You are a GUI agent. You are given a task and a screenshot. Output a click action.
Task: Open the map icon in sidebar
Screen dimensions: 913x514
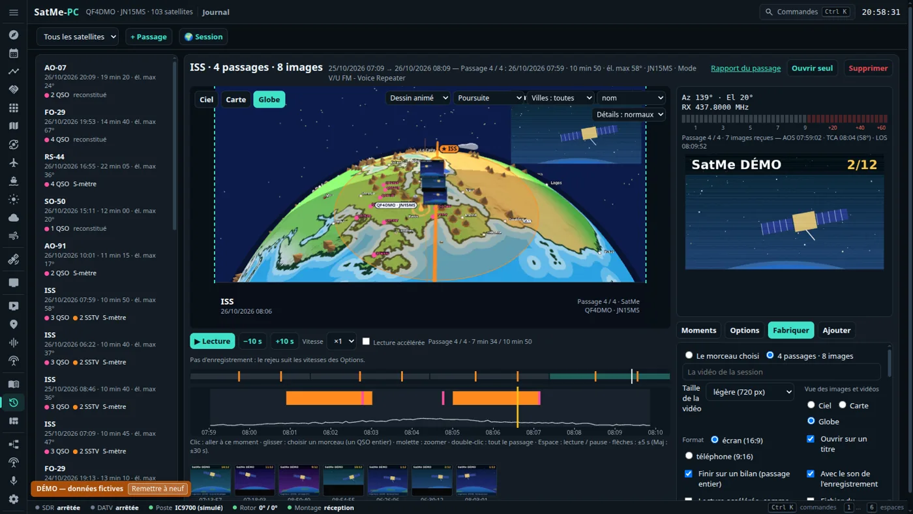pos(14,127)
